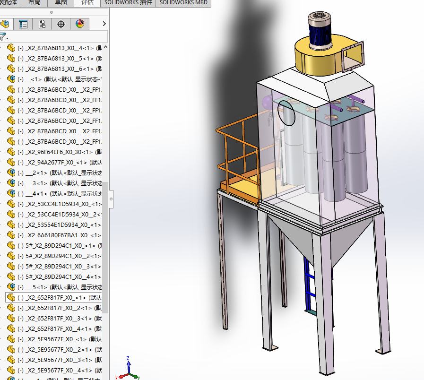Select the 5#_X2_89D294C1_X0__2<1> row
The height and width of the screenshot is (380, 424).
click(x=54, y=256)
